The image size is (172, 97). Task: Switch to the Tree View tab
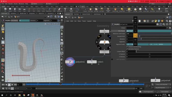coord(76,14)
